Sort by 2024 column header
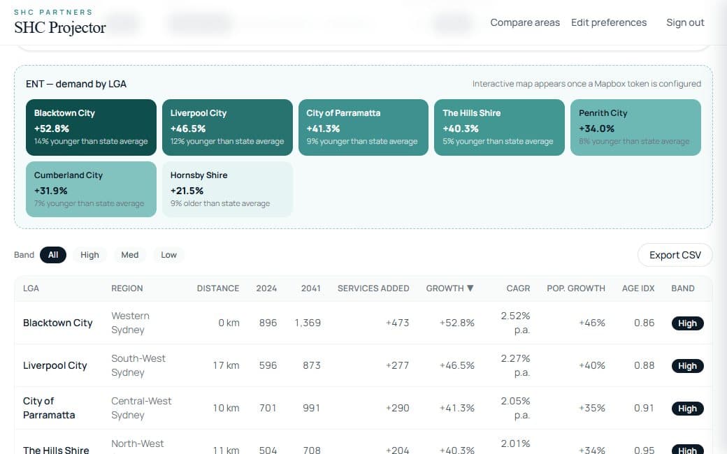This screenshot has height=454, width=727. pos(266,288)
